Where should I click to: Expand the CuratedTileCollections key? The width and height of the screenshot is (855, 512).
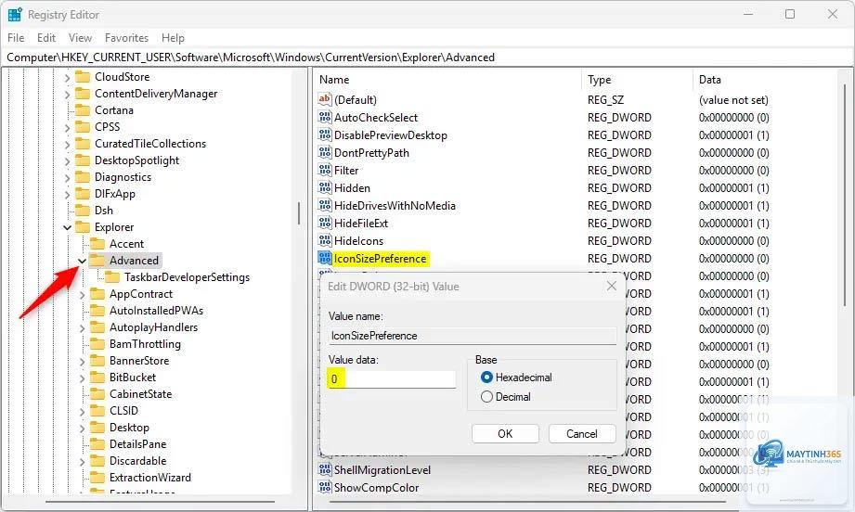(x=67, y=145)
